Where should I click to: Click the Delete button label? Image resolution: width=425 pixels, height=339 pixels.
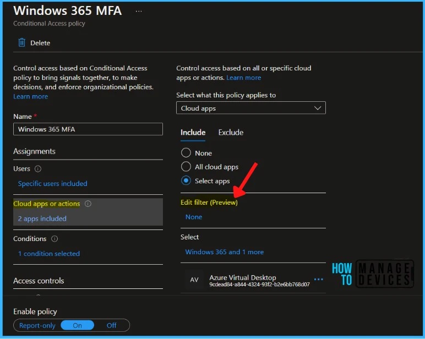(x=40, y=43)
